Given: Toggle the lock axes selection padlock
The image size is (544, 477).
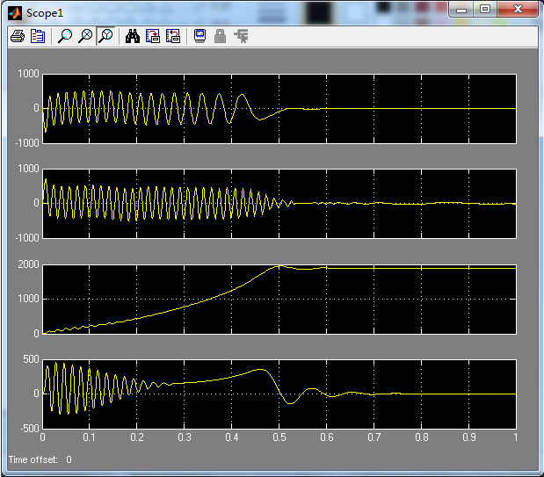Looking at the screenshot, I should click(x=220, y=36).
